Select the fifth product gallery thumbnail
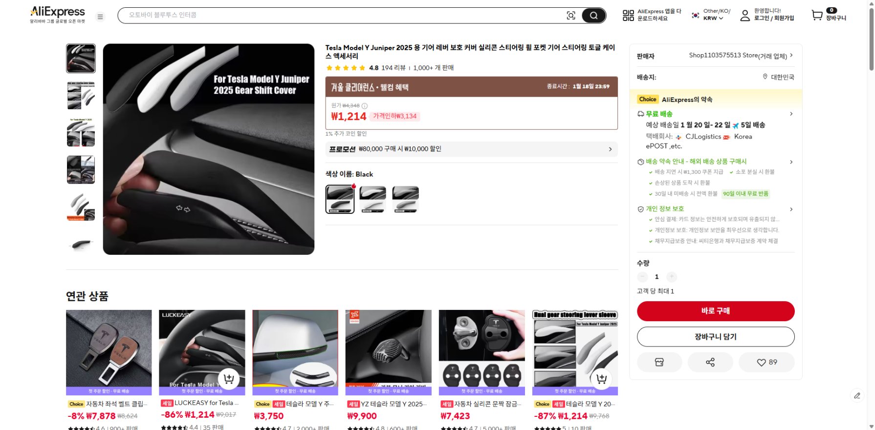This screenshot has height=430, width=875. [81, 206]
